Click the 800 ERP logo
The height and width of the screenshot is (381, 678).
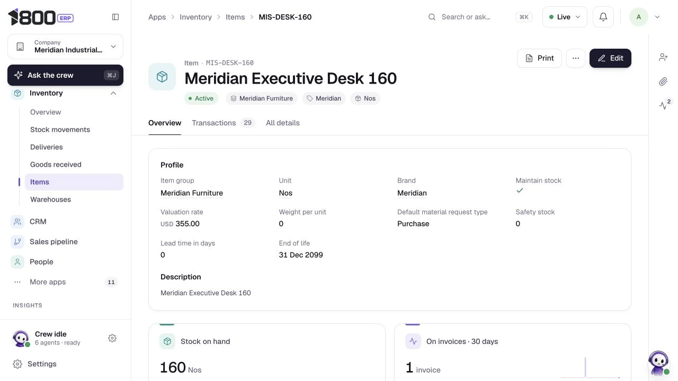(41, 17)
